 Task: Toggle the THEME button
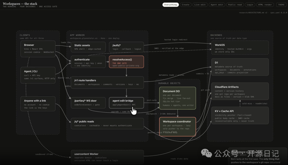pos(281,5)
